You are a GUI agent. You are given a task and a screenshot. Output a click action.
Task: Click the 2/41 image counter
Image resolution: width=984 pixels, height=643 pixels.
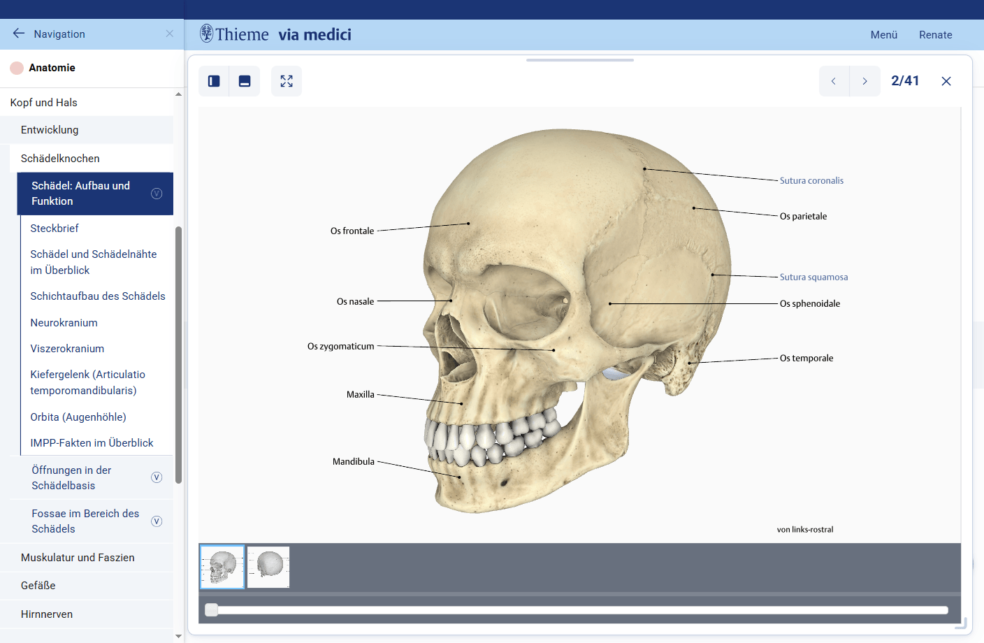[905, 81]
